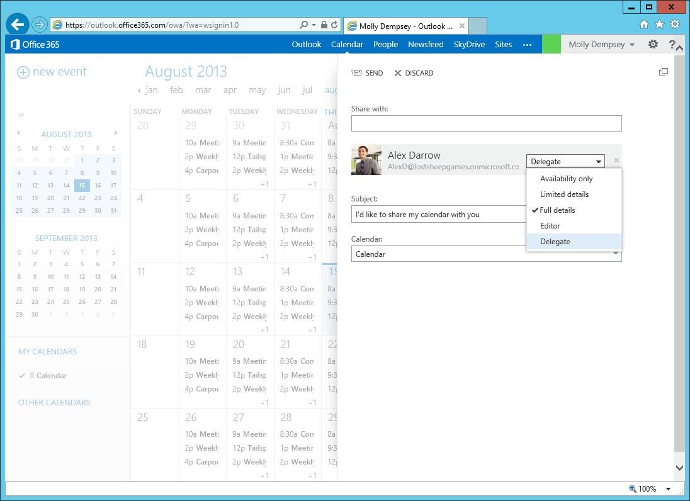The width and height of the screenshot is (690, 501).
Task: Click inside the Share with field
Action: click(x=487, y=123)
